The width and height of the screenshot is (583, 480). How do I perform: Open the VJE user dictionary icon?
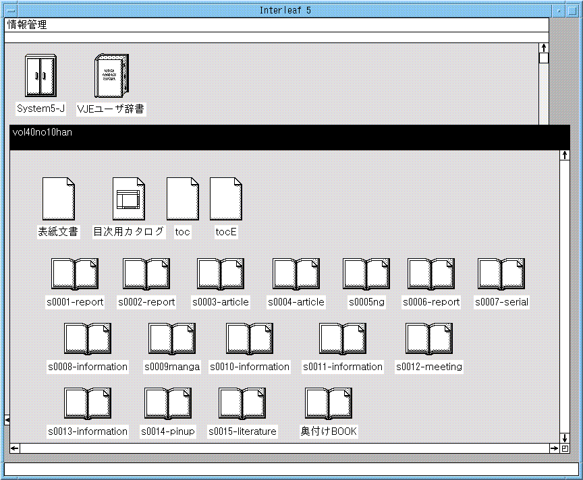(x=111, y=76)
